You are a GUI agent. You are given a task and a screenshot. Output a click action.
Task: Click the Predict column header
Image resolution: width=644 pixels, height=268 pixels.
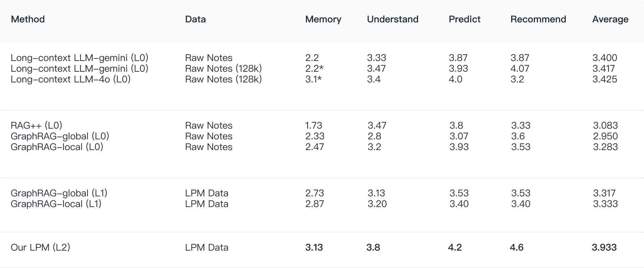465,19
